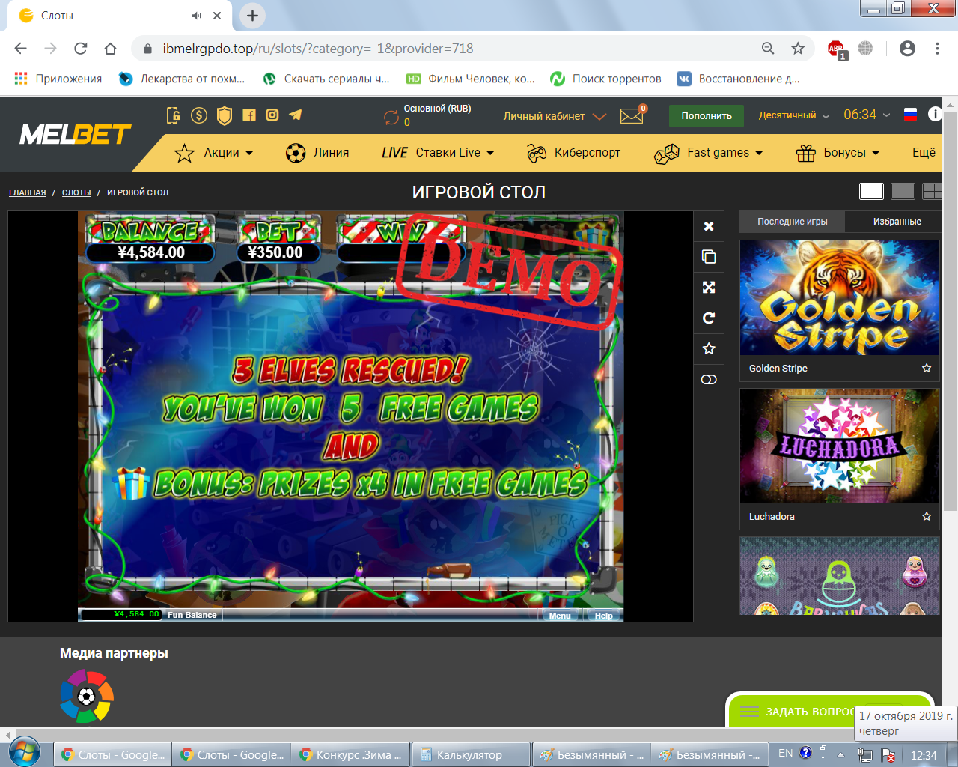
Task: Open the shield security icon
Action: point(224,115)
